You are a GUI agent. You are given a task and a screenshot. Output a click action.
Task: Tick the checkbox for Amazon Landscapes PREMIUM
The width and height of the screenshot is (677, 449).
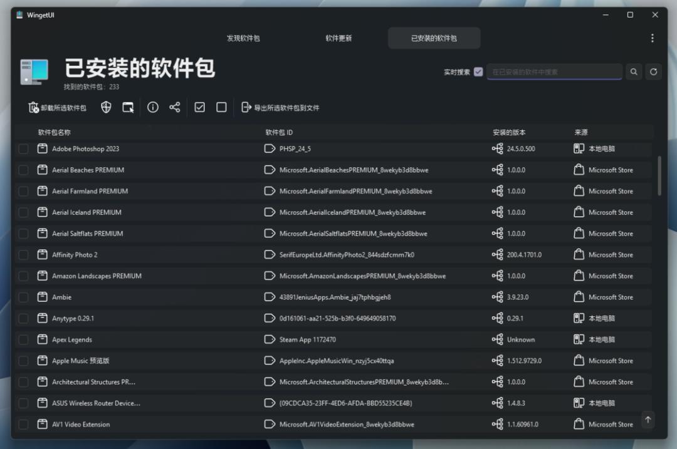(x=23, y=276)
